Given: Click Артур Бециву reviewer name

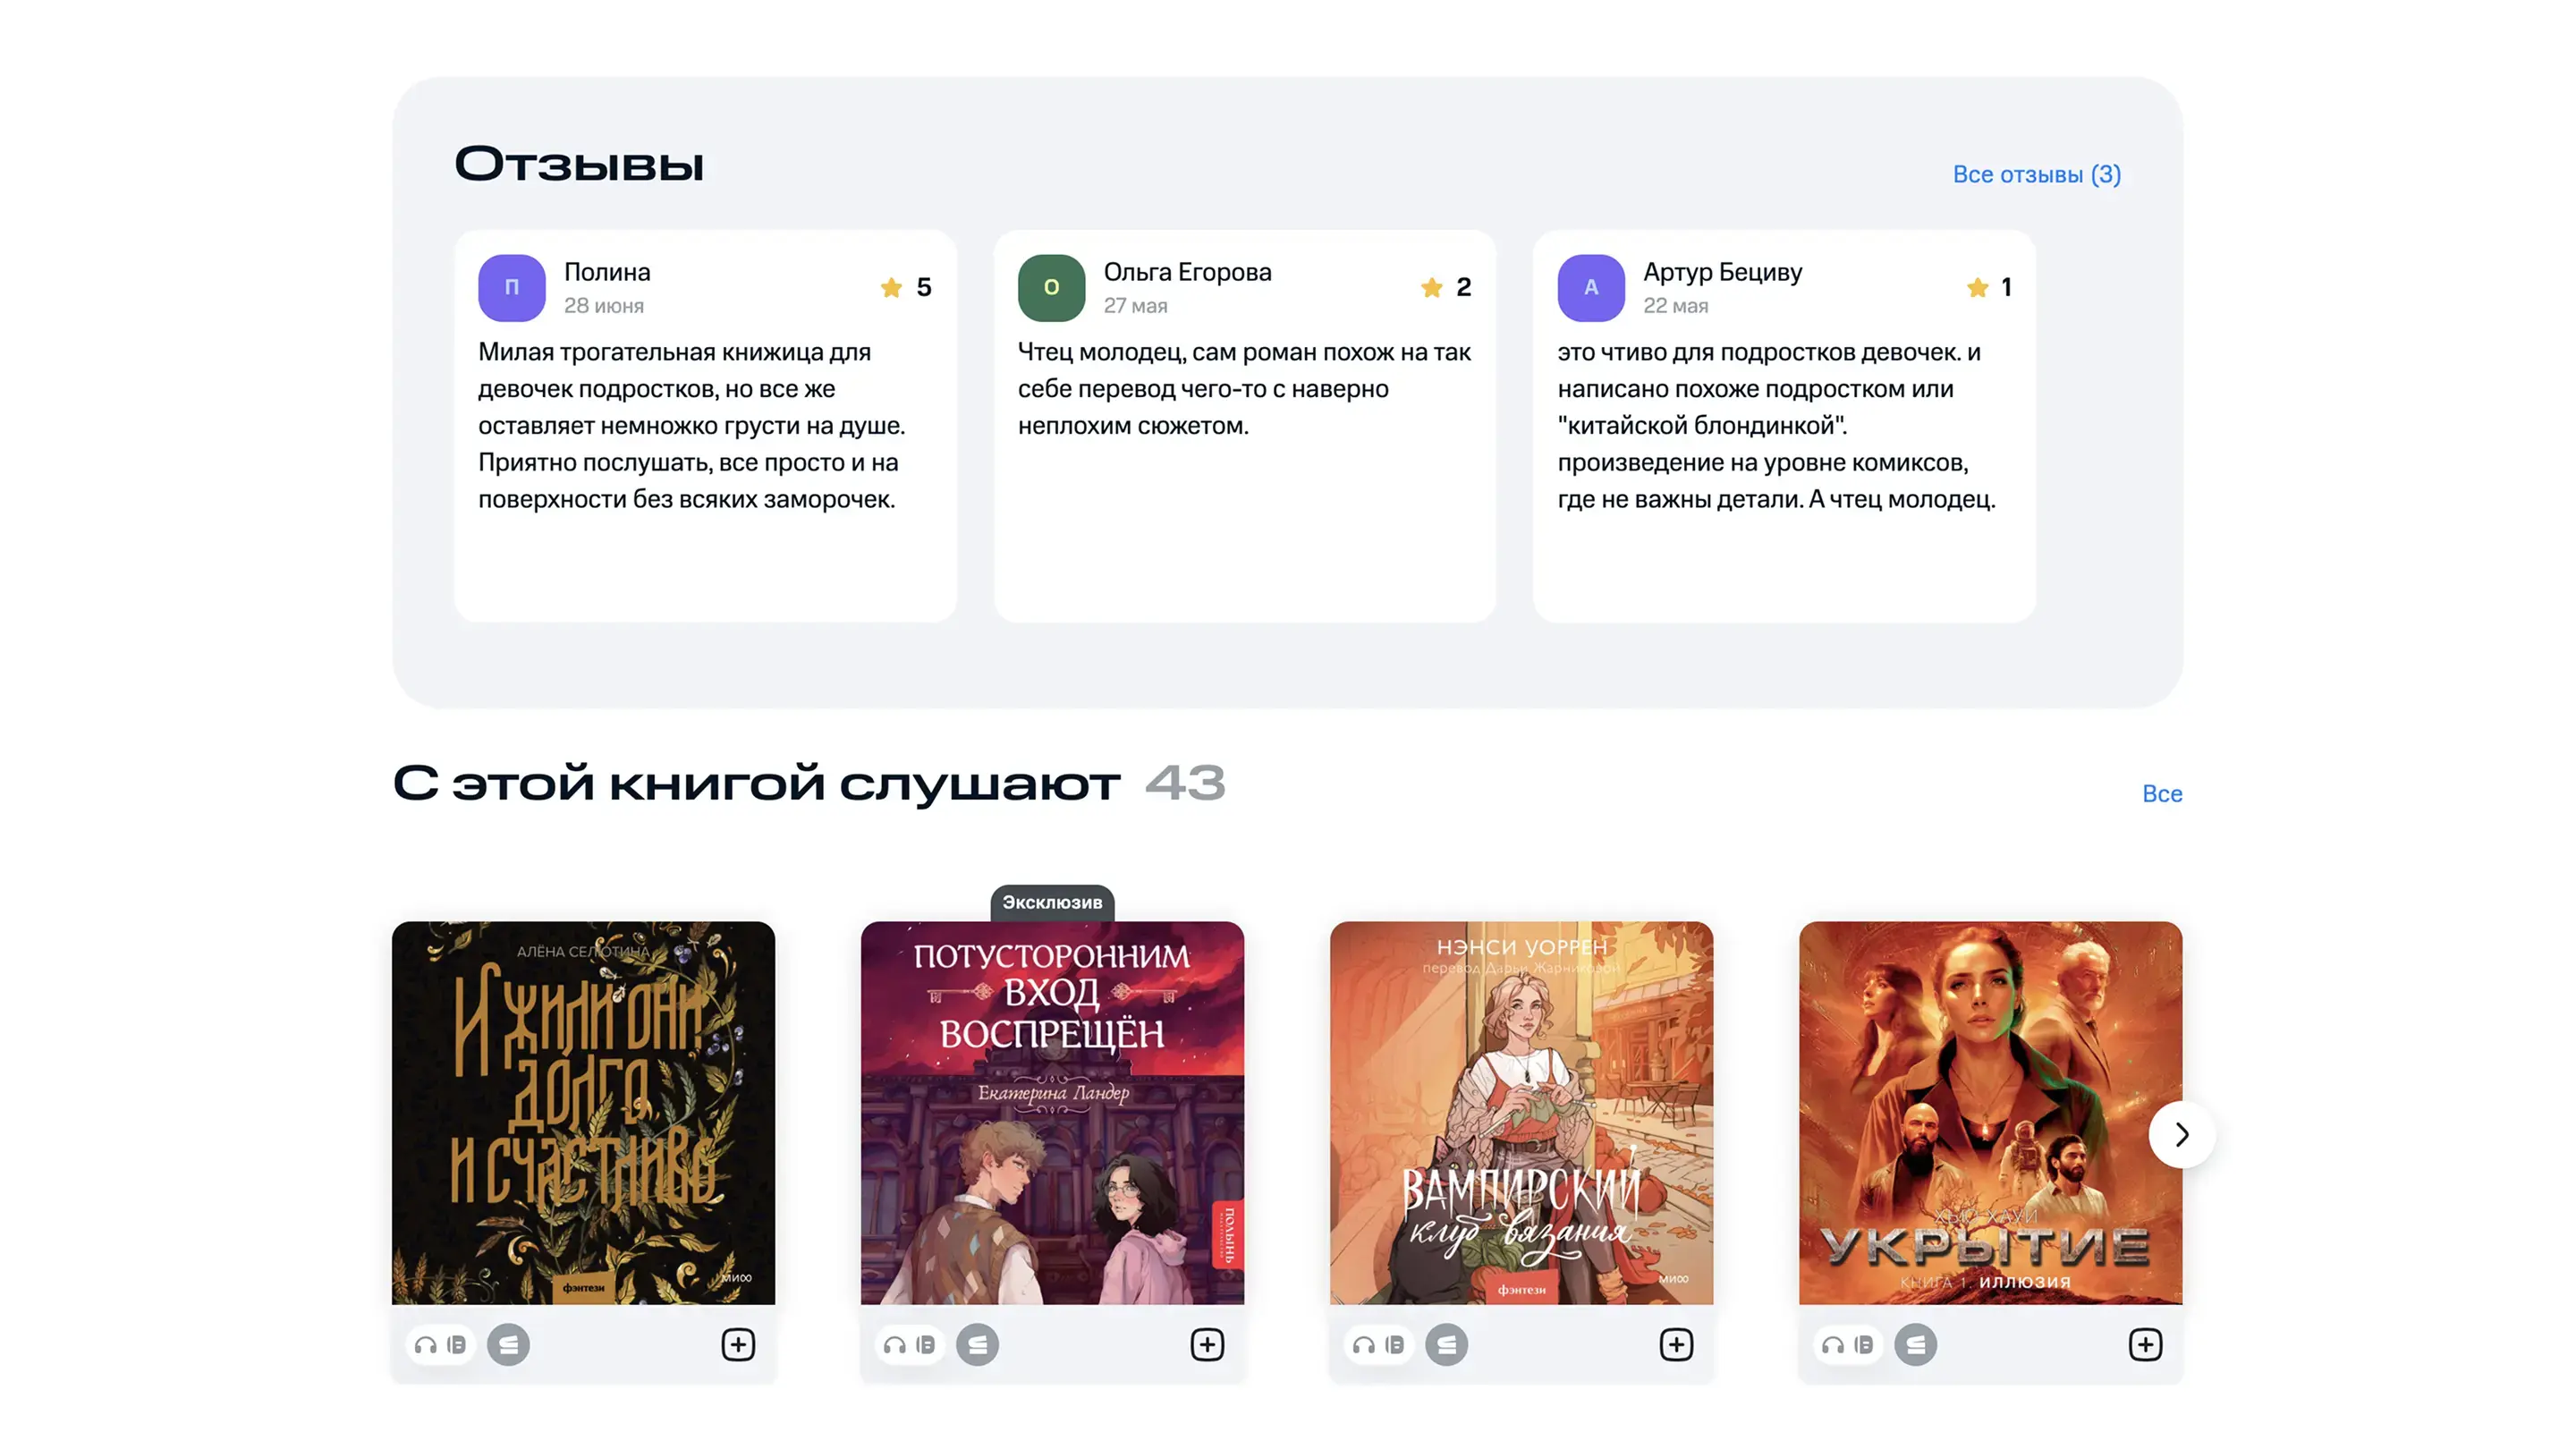Looking at the screenshot, I should pyautogui.click(x=1722, y=272).
